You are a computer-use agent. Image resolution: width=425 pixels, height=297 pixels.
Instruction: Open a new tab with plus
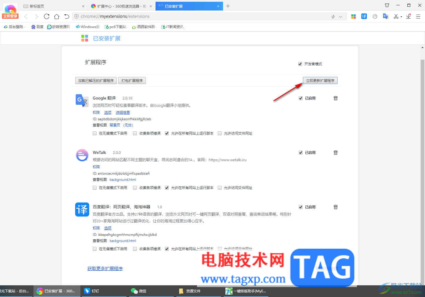pyautogui.click(x=228, y=6)
